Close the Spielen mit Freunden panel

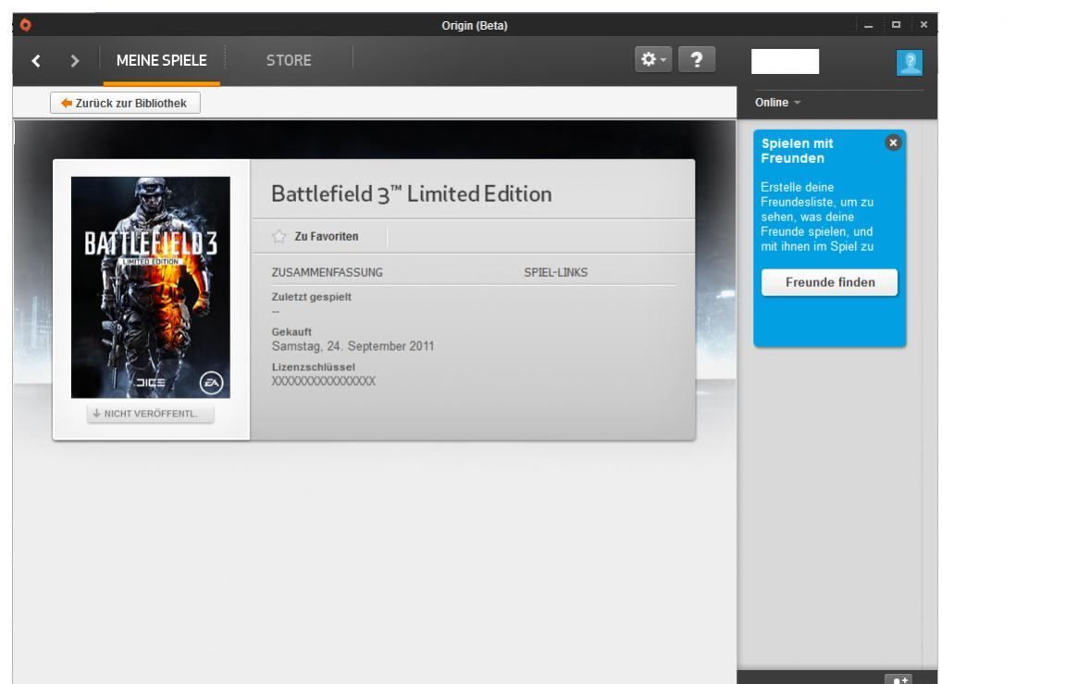coord(893,143)
